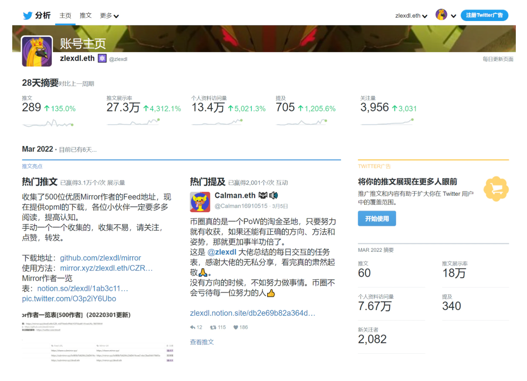
Task: Click Calman.eth's avatar image
Action: 200,202
